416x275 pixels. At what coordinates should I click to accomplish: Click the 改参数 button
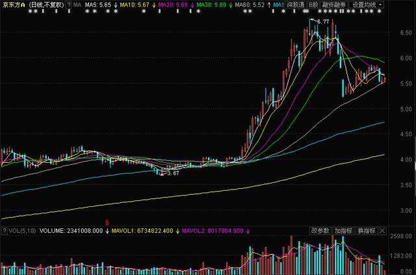[320, 230]
